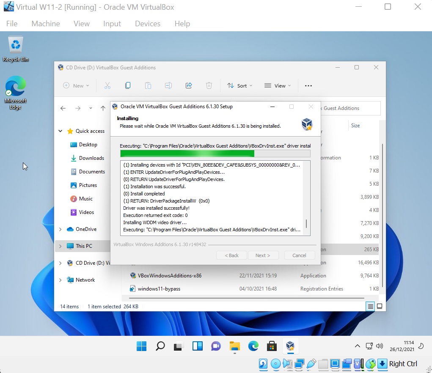Viewport: 432px width, 373px height.
Task: Select the Microsoft Edge desktop shortcut
Action: point(15,93)
